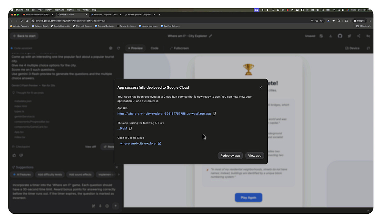Open the Device preview selector
The image size is (386, 223).
pos(352,48)
